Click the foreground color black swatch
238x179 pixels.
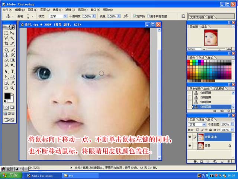pyautogui.click(x=7, y=96)
